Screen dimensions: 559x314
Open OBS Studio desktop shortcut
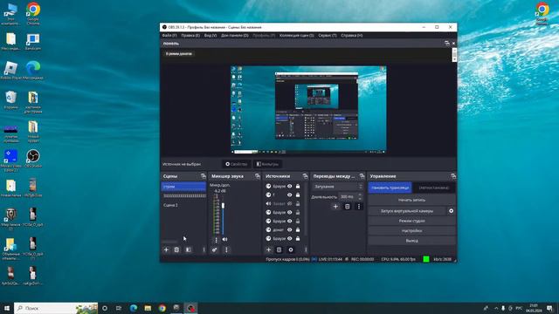(33, 159)
